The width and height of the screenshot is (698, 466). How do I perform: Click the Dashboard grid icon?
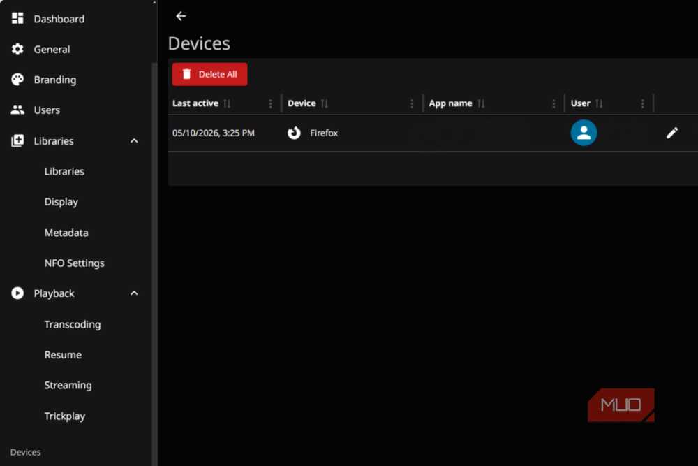[x=17, y=18]
